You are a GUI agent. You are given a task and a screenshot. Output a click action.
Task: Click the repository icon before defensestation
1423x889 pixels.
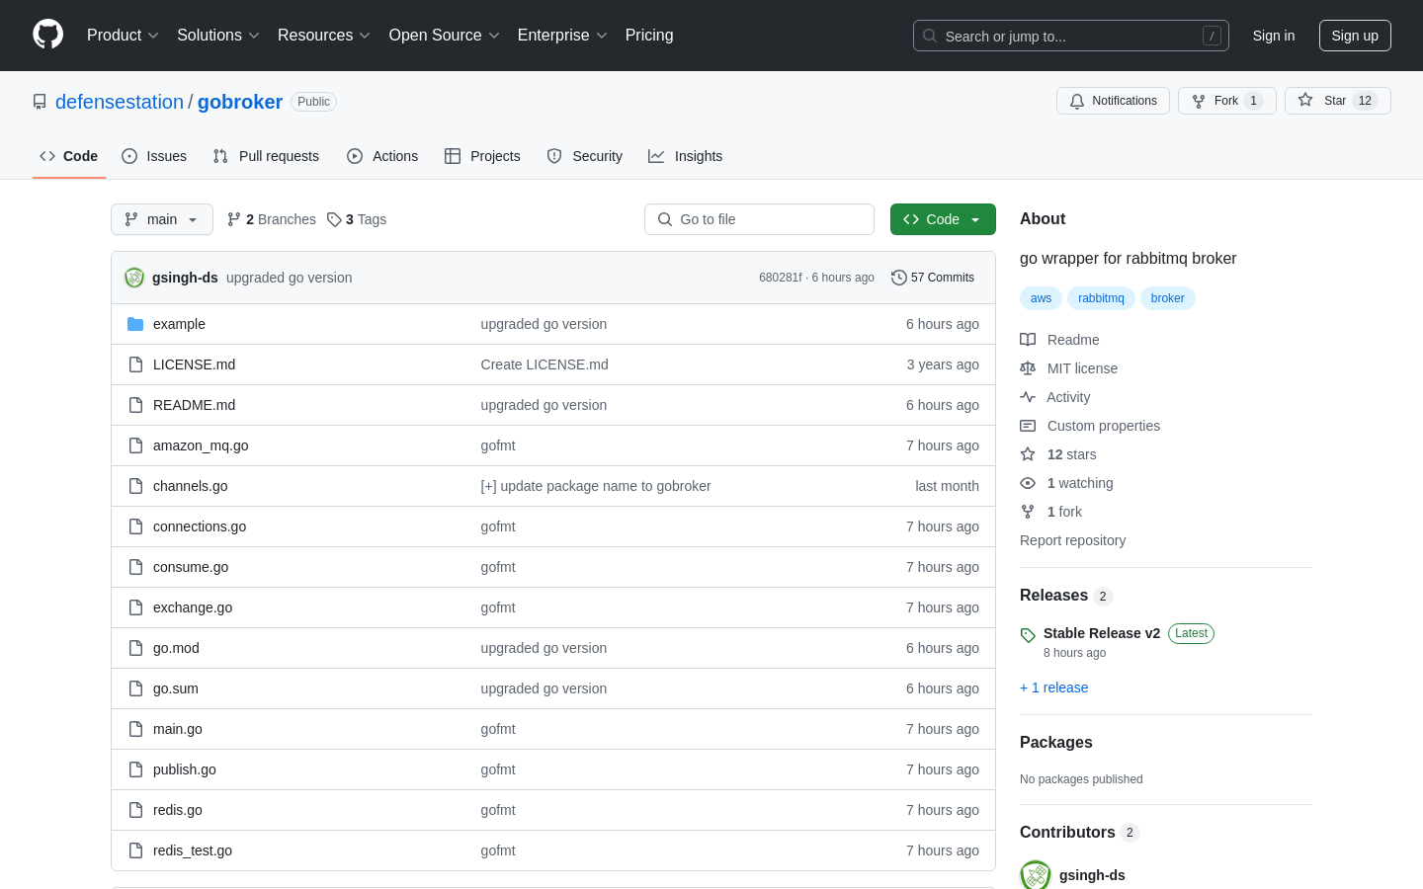click(40, 102)
